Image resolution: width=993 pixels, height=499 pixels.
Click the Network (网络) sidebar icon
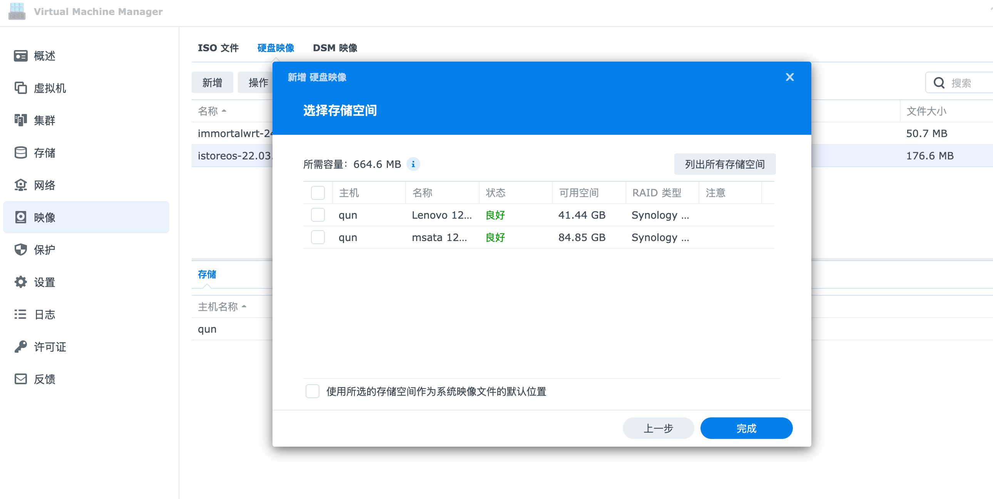click(x=20, y=185)
